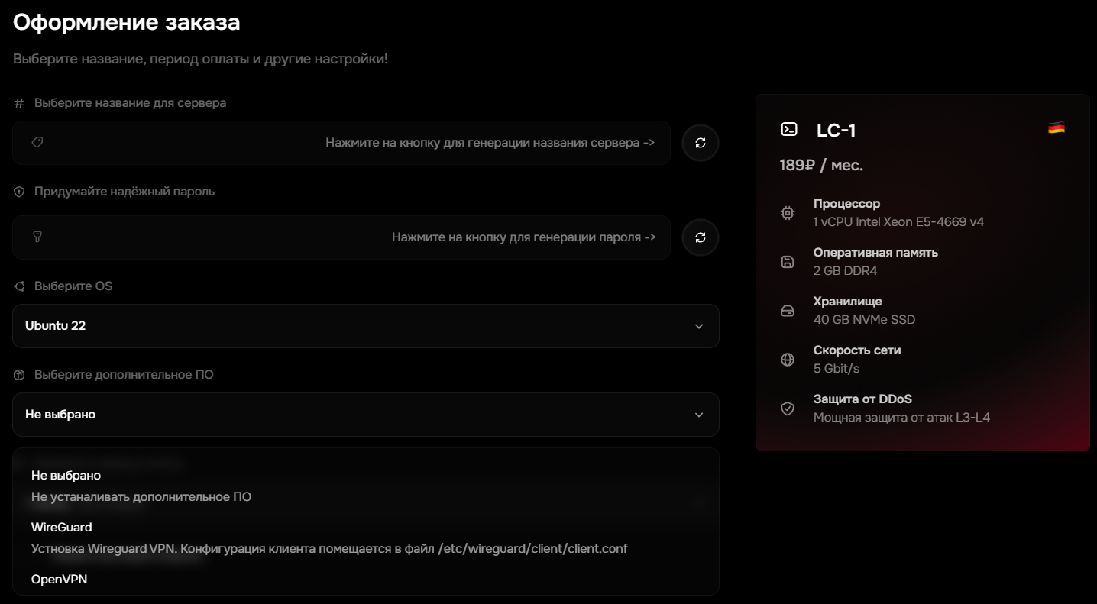Image resolution: width=1097 pixels, height=604 pixels.
Task: Click the network speed globe icon
Action: tap(788, 360)
